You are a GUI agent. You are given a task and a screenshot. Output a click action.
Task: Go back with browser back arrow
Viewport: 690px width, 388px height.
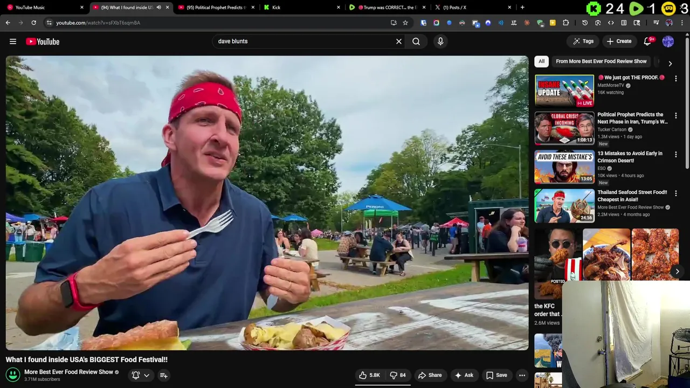(x=8, y=23)
